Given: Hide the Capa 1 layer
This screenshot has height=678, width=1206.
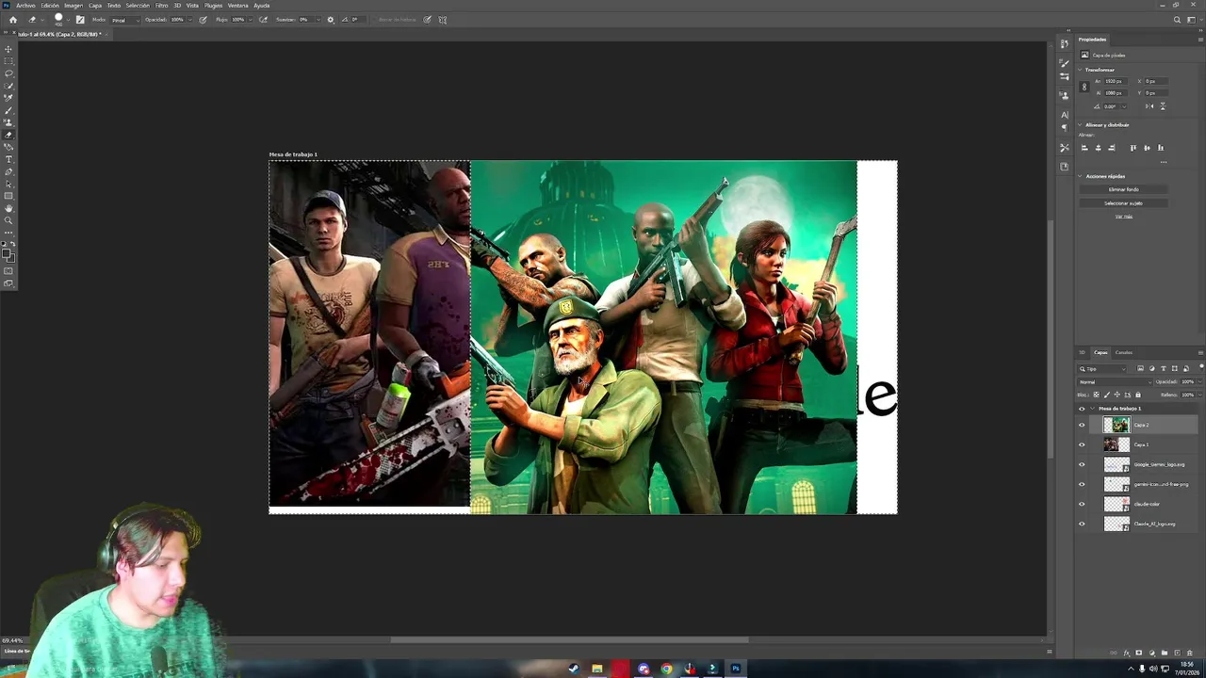Looking at the screenshot, I should tap(1082, 444).
